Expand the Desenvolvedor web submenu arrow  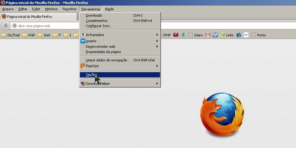tap(157, 47)
